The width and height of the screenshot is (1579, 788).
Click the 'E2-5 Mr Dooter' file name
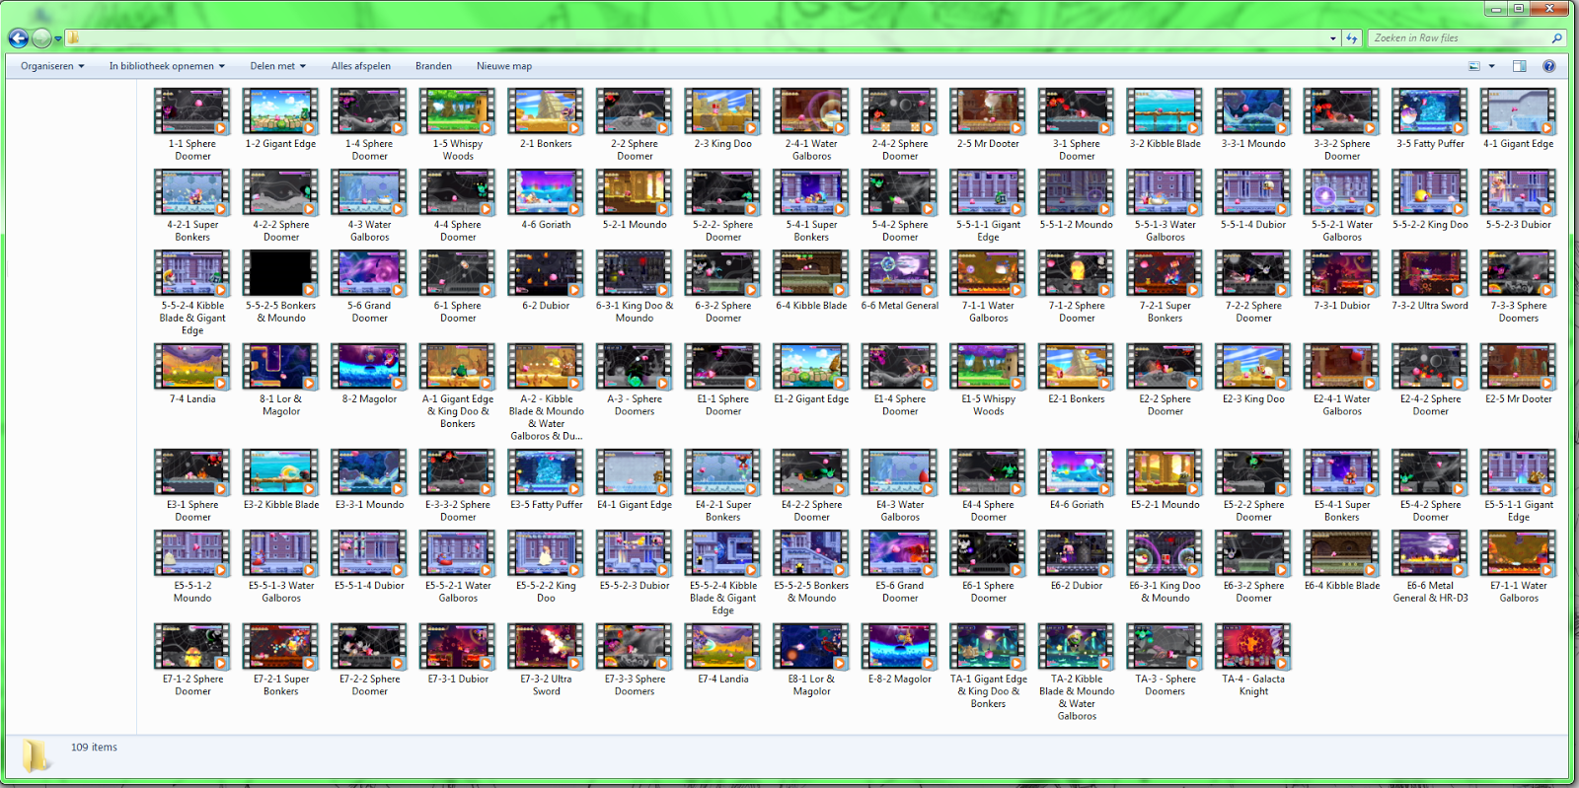1519,399
